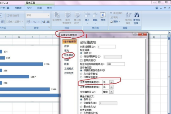Select column H header
Image resolution: width=171 pixels, height=114 pixels.
click(x=32, y=37)
